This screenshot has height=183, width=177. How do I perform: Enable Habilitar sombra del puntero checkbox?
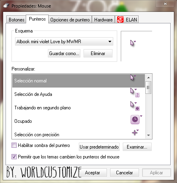[x=14, y=145]
